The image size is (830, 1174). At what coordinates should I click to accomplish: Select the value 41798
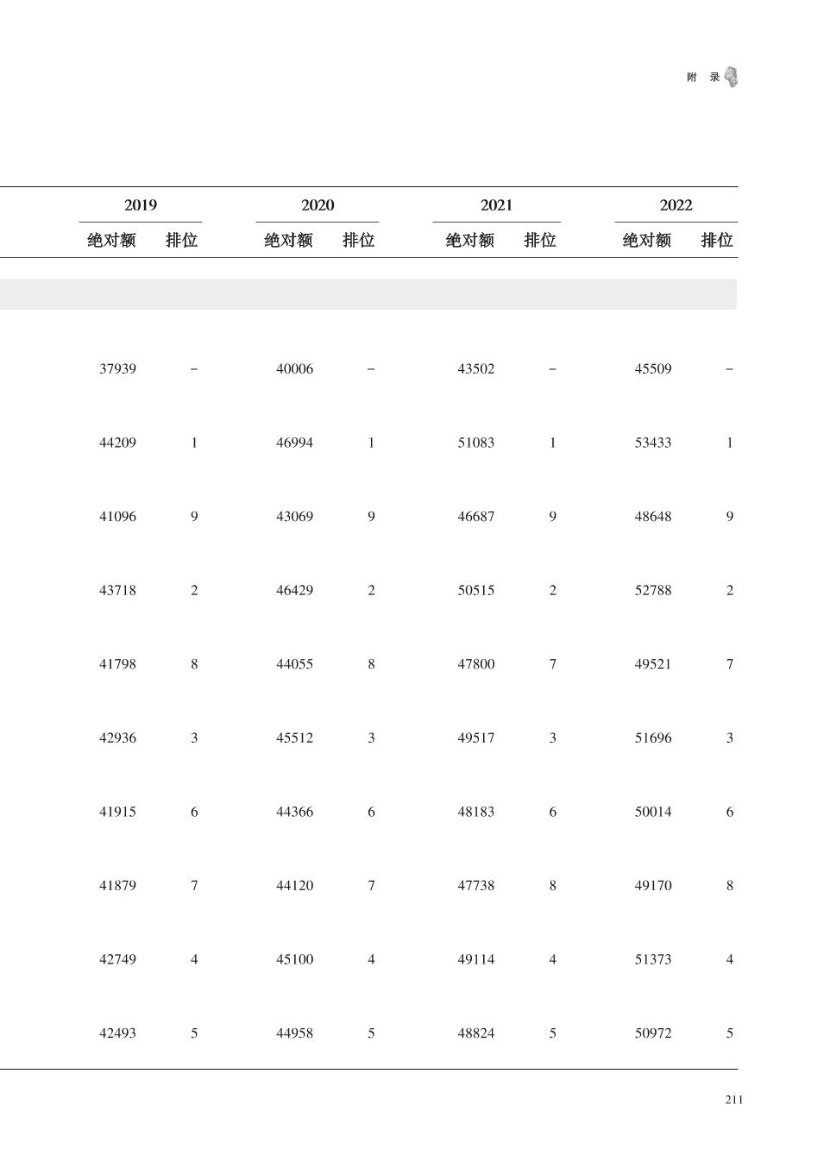117,664
